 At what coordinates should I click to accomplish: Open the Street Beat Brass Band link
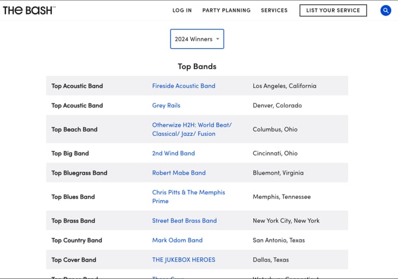[x=184, y=221]
